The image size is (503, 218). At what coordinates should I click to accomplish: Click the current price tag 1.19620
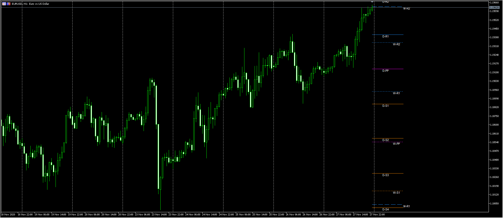pyautogui.click(x=494, y=8)
